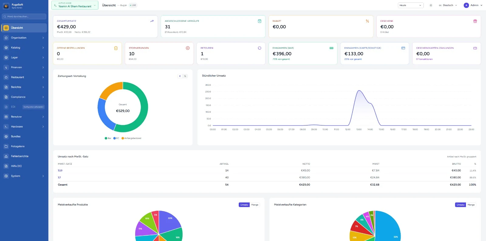This screenshot has height=241, width=486.
Task: Click the Hardware terminal icon in sidebar
Action: (x=6, y=127)
